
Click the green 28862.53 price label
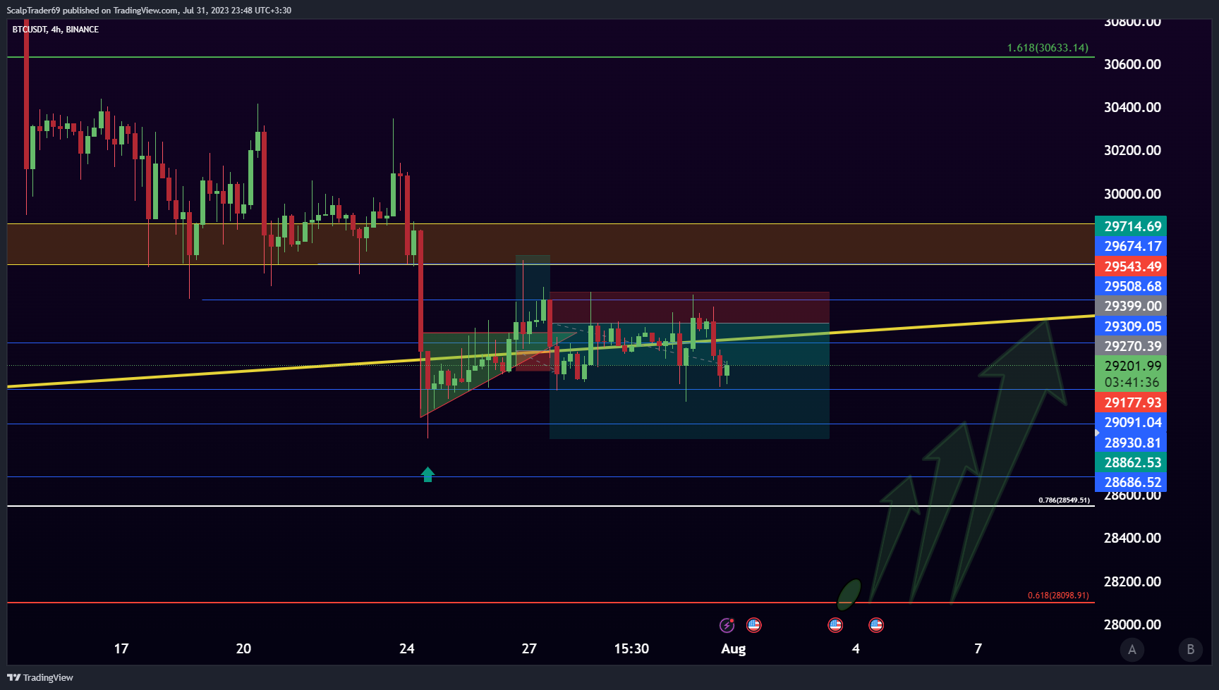click(1131, 462)
